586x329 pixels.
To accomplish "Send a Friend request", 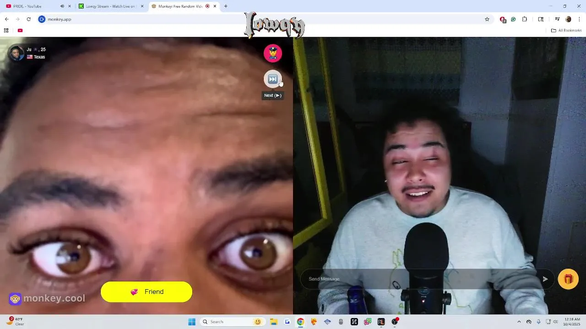I will point(146,292).
